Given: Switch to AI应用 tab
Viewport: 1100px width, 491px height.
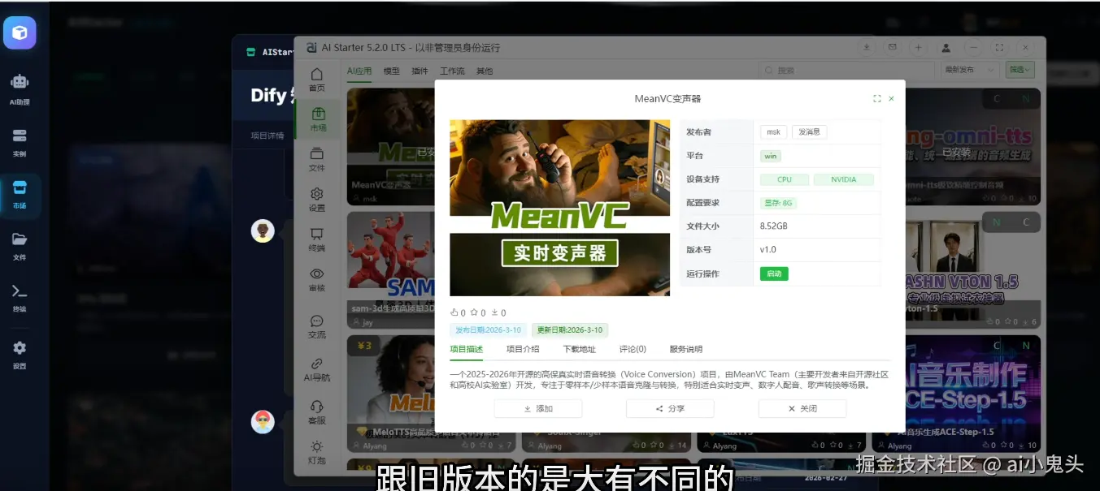Looking at the screenshot, I should coord(359,71).
